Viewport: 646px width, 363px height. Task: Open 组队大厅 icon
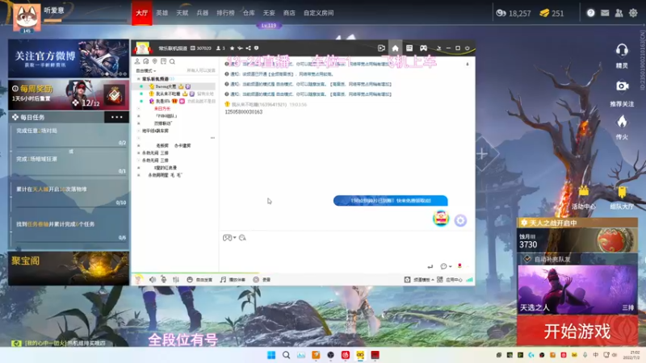tap(622, 192)
